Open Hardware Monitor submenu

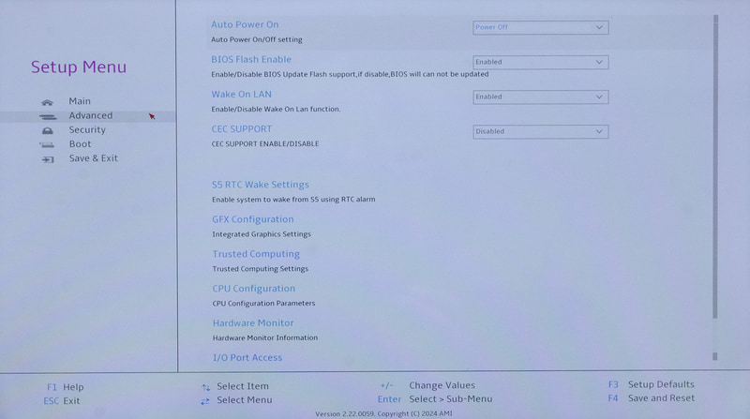click(x=253, y=322)
